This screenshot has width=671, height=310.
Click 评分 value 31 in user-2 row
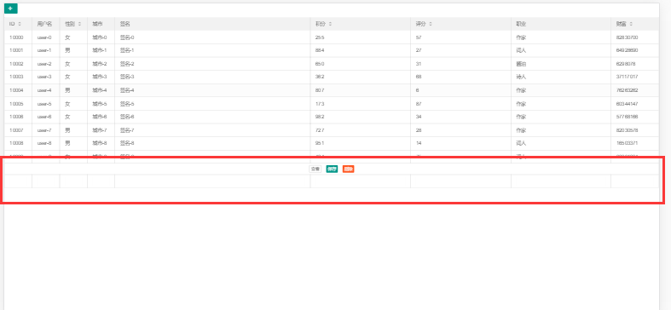(419, 64)
